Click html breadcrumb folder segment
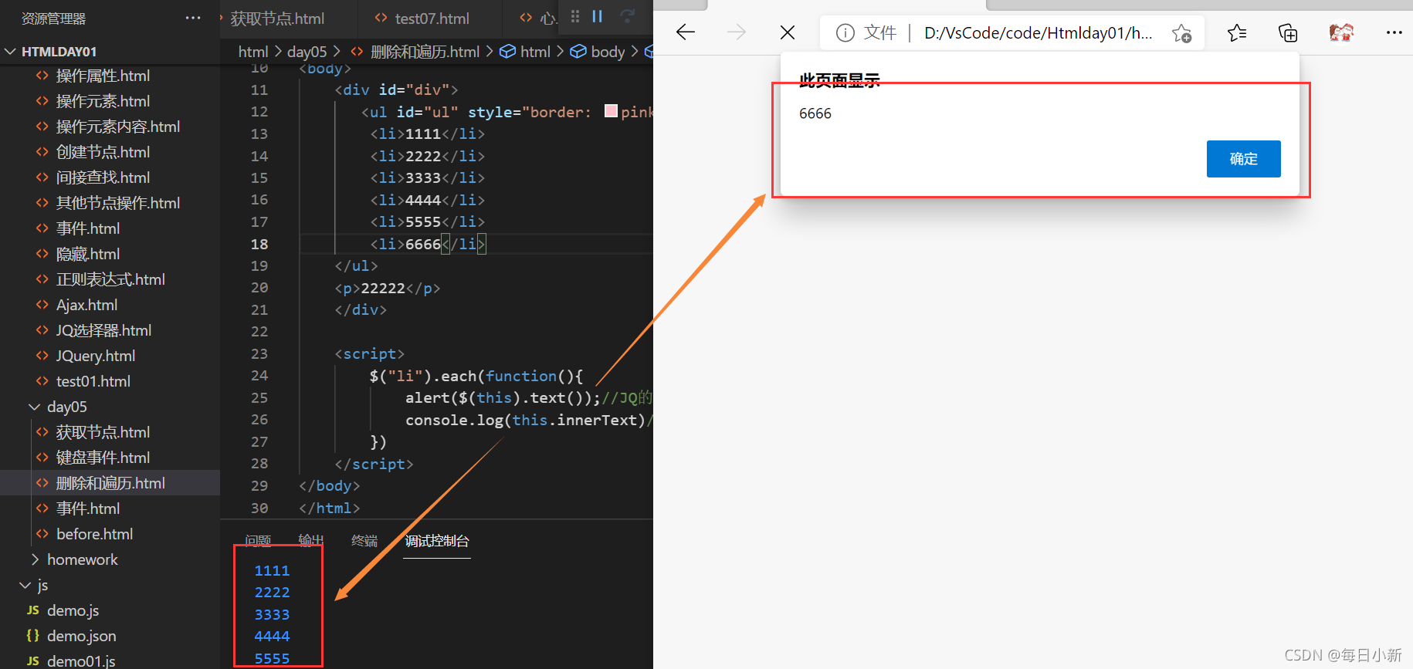The height and width of the screenshot is (669, 1413). [x=253, y=52]
